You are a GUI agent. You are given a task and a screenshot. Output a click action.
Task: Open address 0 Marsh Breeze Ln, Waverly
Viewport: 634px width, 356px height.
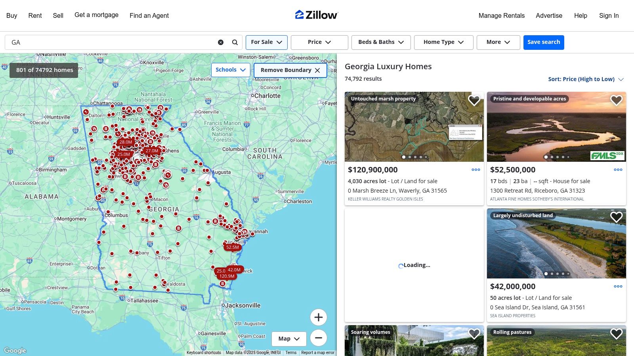click(397, 191)
